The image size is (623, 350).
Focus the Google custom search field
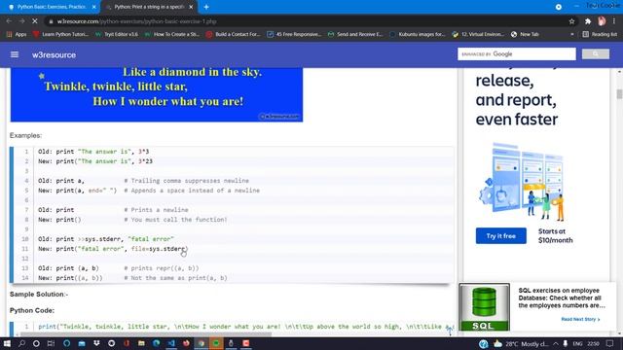pyautogui.click(x=517, y=54)
